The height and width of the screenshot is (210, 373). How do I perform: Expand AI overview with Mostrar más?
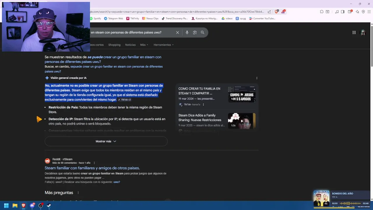coord(106,141)
